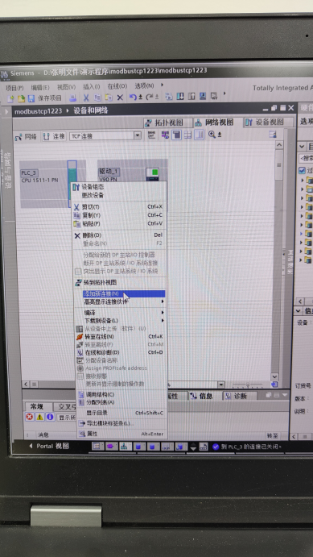Screen dimensions: 313x557
Task: Select the 驱动_1 V90 PN device
Action: (133, 171)
